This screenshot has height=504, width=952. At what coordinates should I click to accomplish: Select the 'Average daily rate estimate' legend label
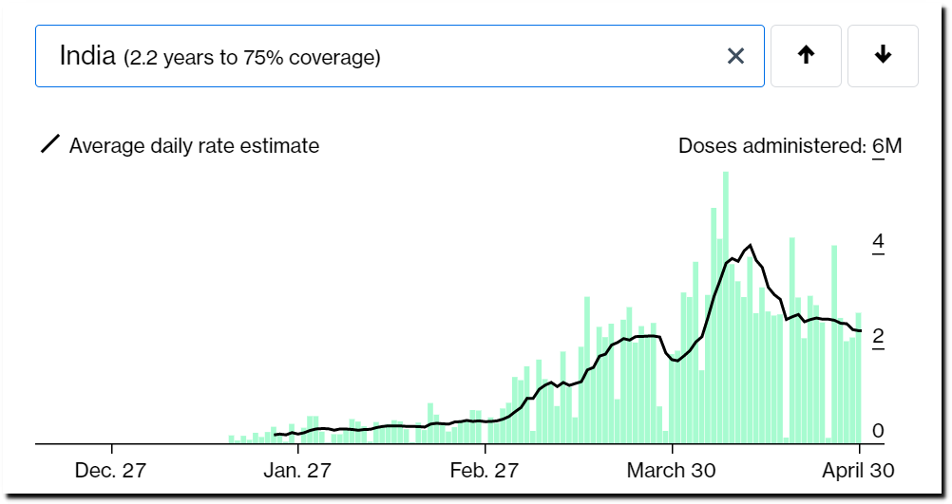pos(194,146)
